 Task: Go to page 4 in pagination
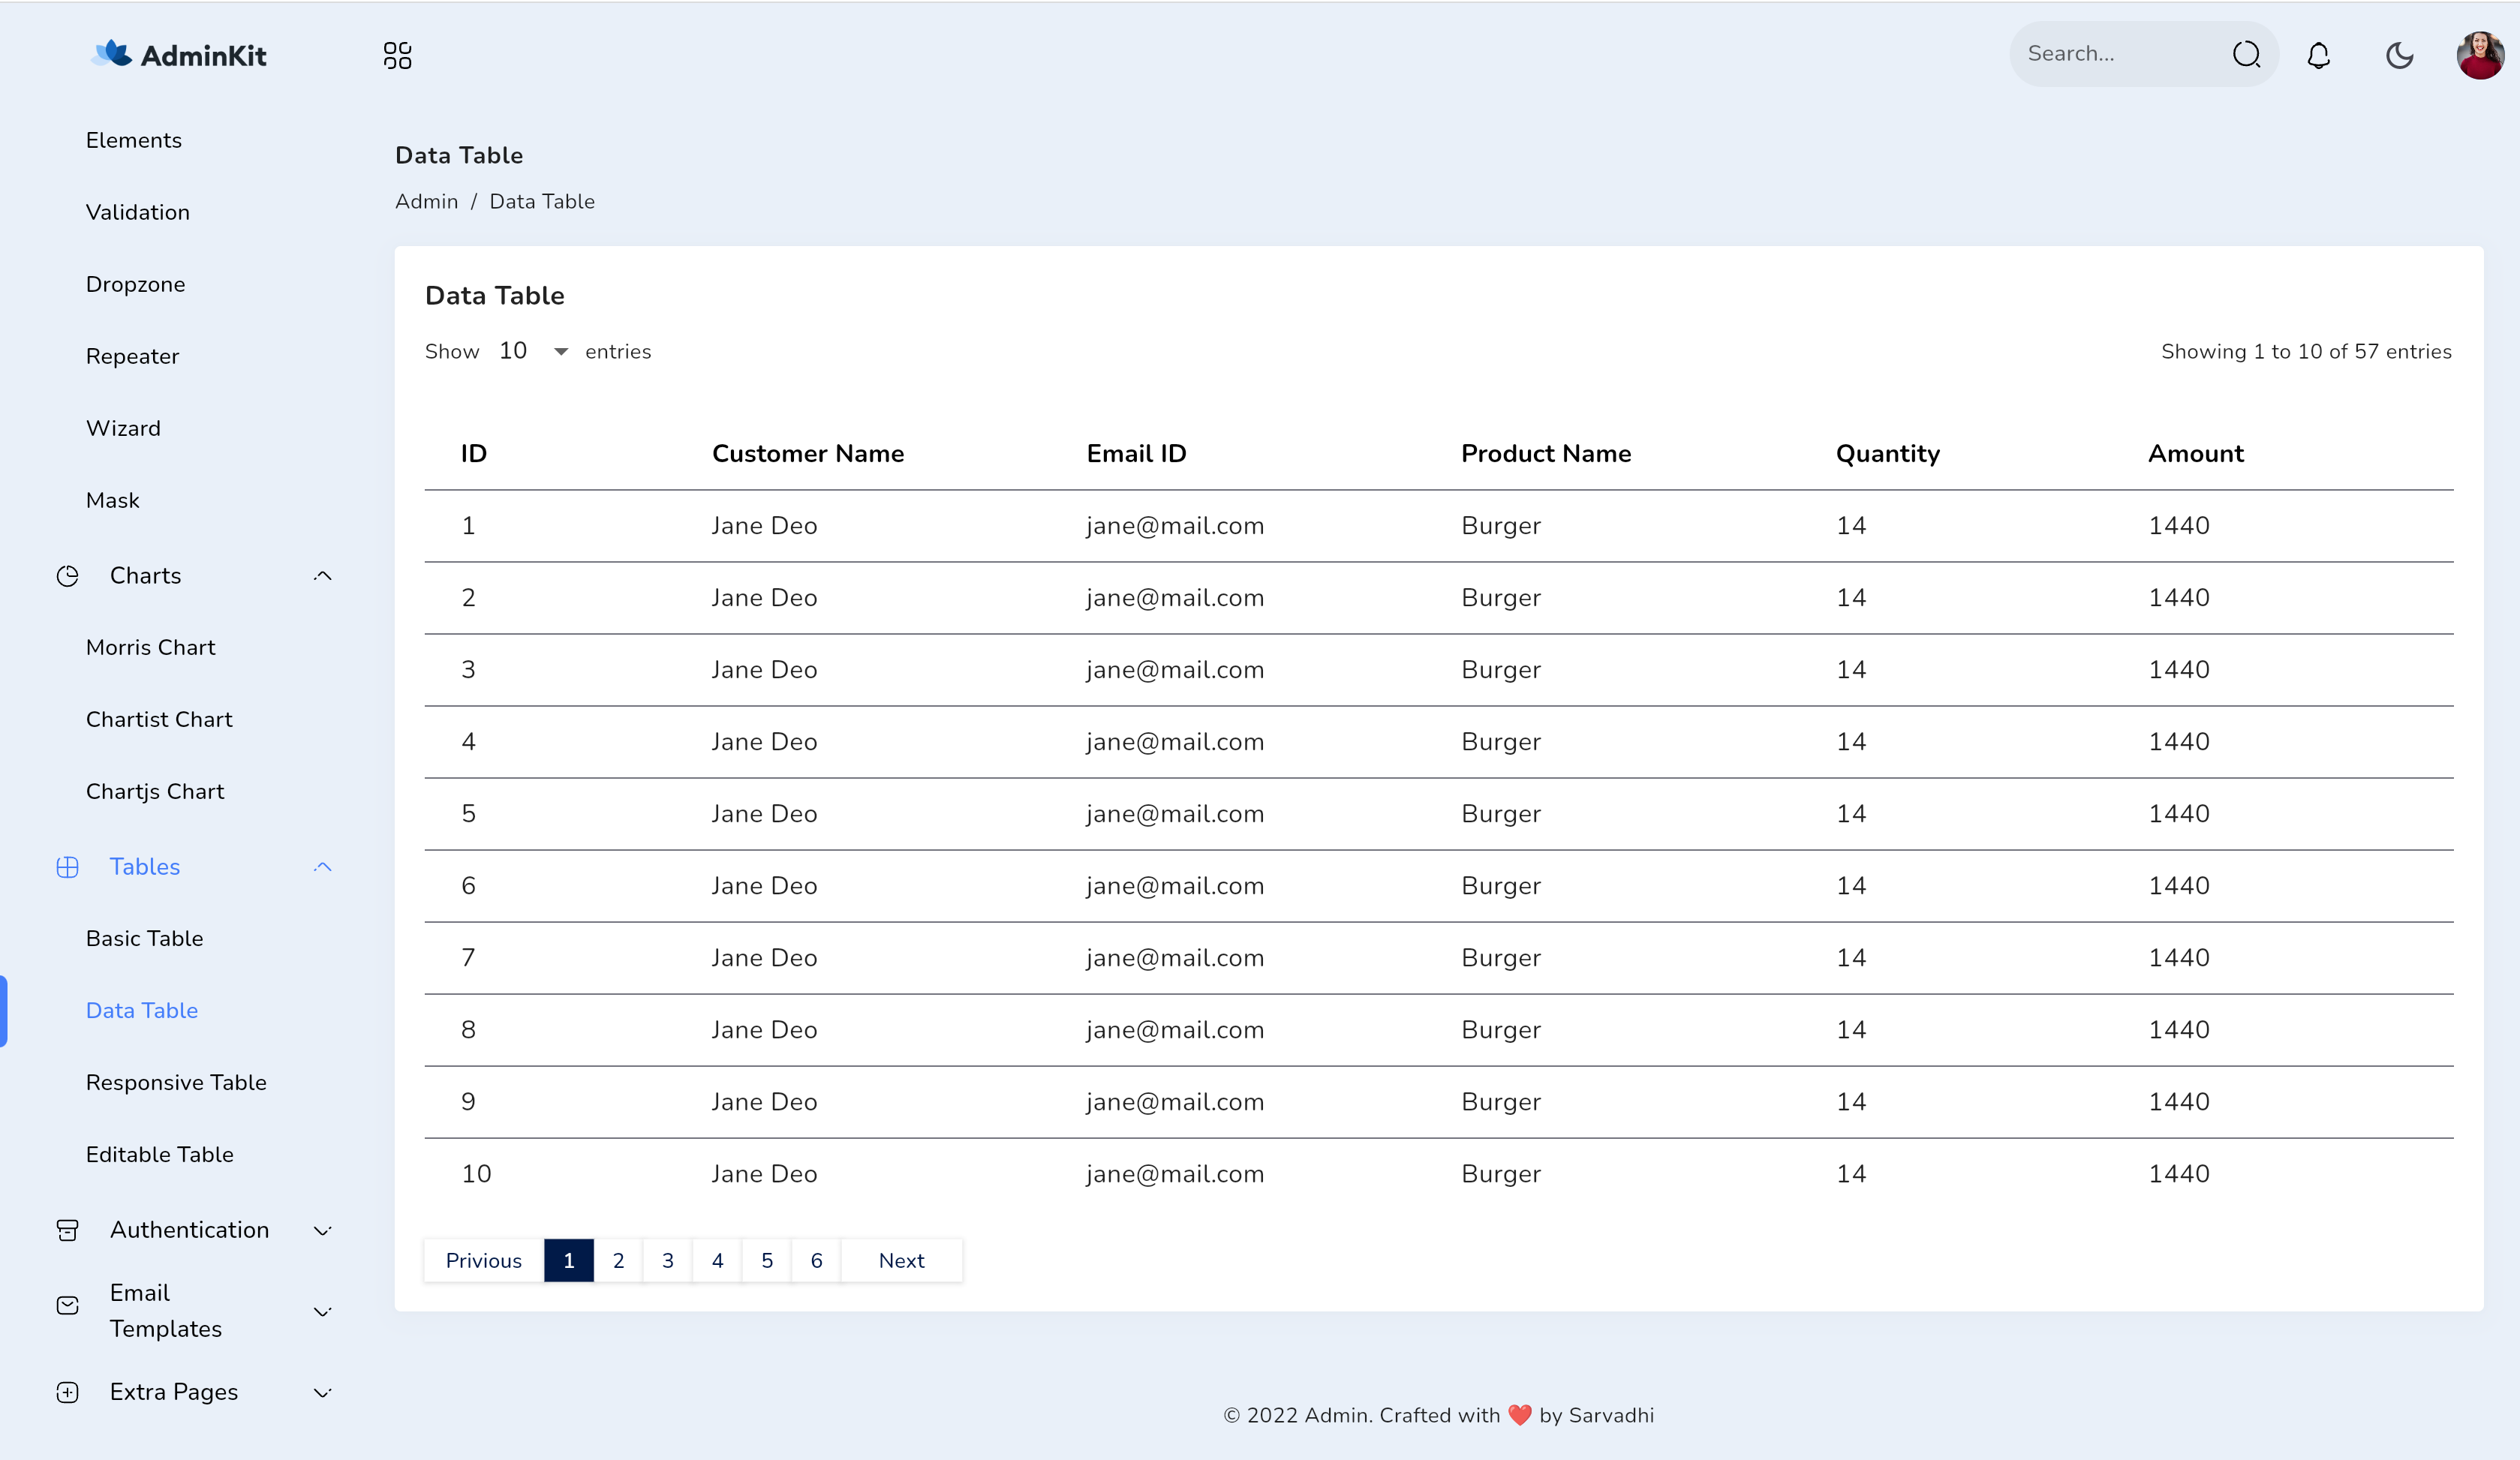tap(717, 1260)
